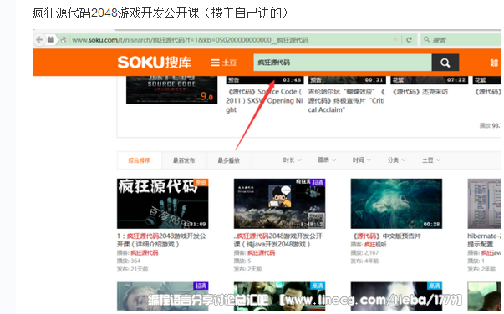Expand the 时长 filter dropdown
The image size is (504, 314).
pos(293,160)
